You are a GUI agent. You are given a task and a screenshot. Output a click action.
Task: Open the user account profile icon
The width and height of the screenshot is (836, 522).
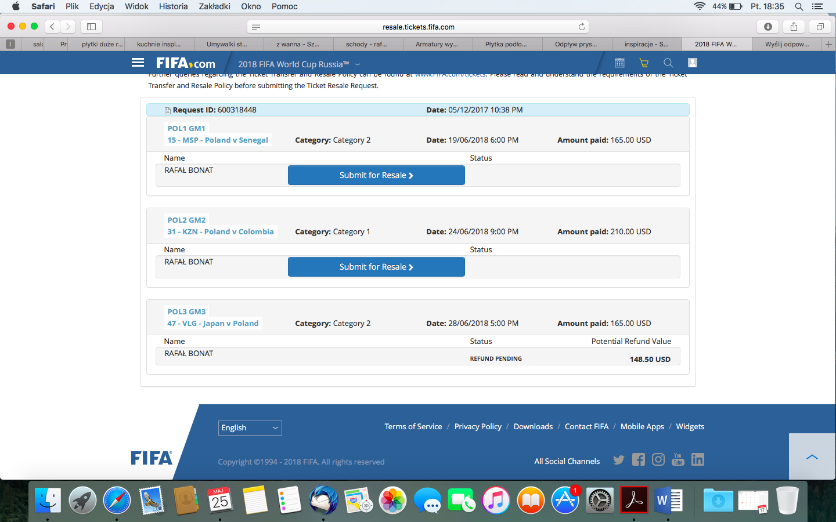(692, 63)
